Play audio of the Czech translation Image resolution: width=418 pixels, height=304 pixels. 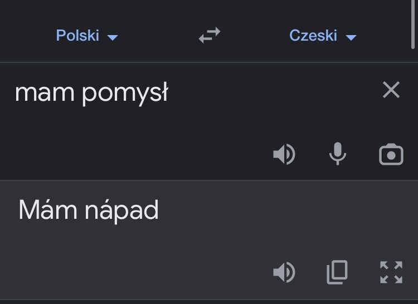pos(284,272)
